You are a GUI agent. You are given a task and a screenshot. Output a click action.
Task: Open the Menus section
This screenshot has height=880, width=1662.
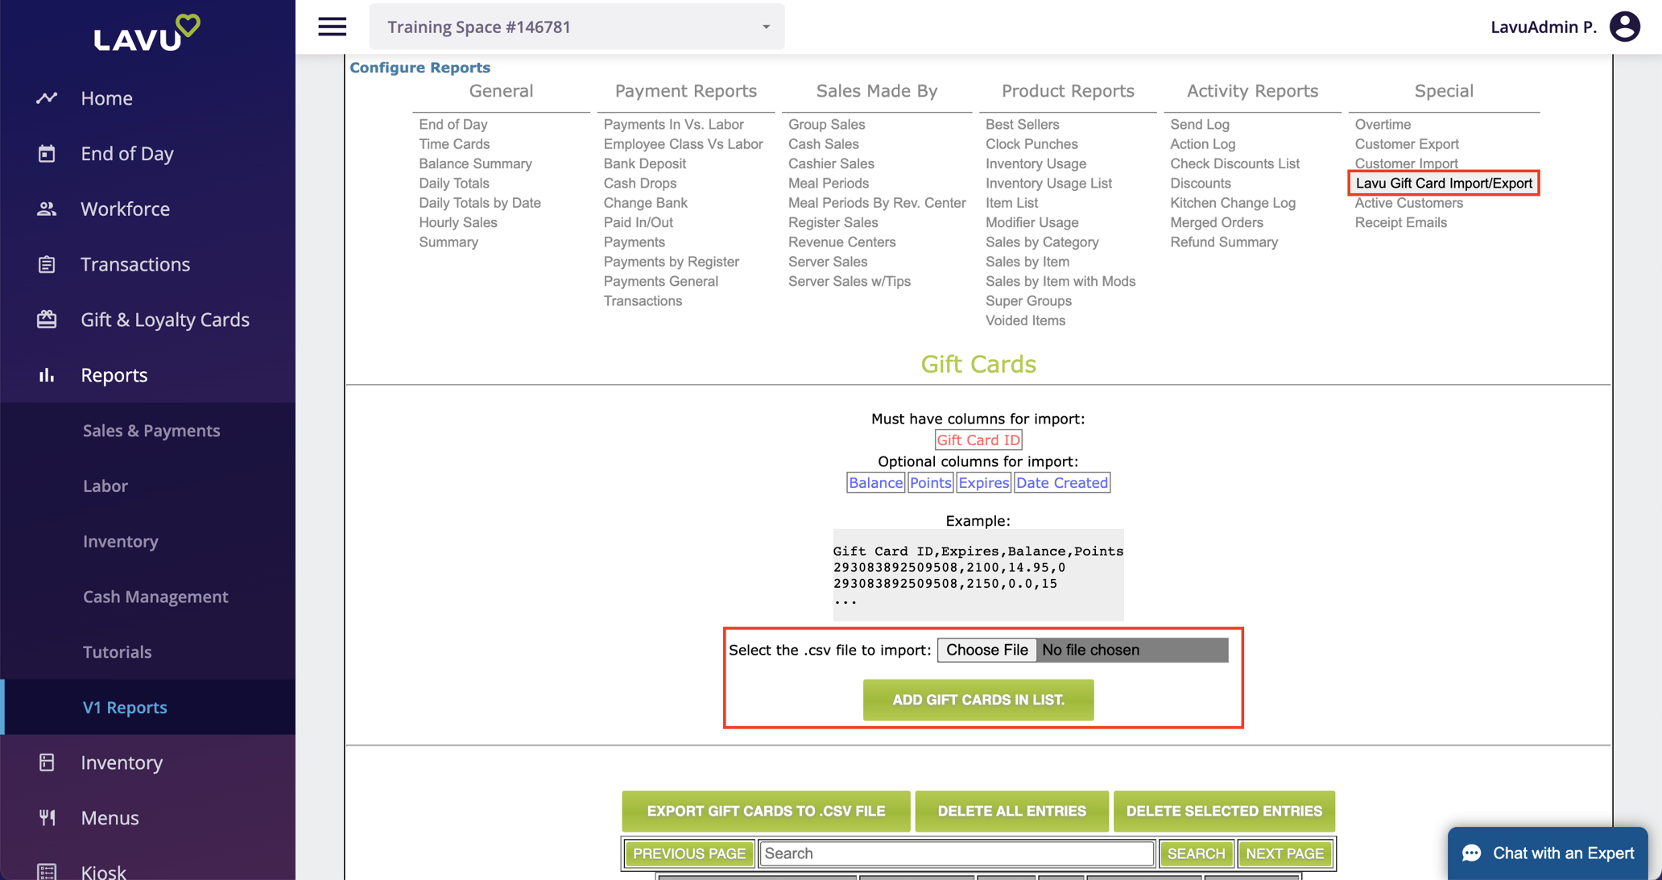pos(110,817)
